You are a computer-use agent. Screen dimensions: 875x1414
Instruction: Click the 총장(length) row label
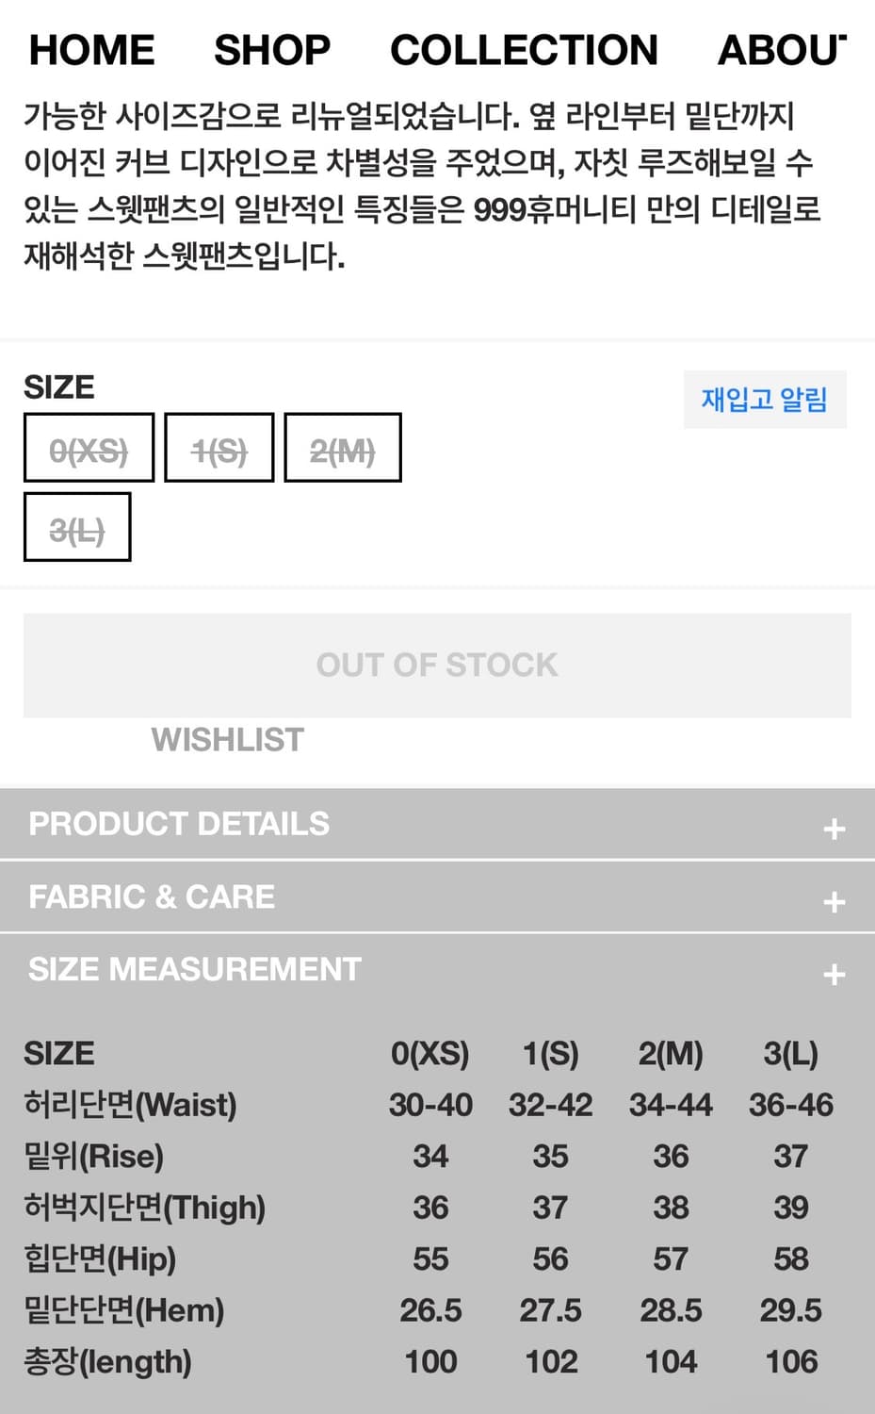[x=107, y=1362]
